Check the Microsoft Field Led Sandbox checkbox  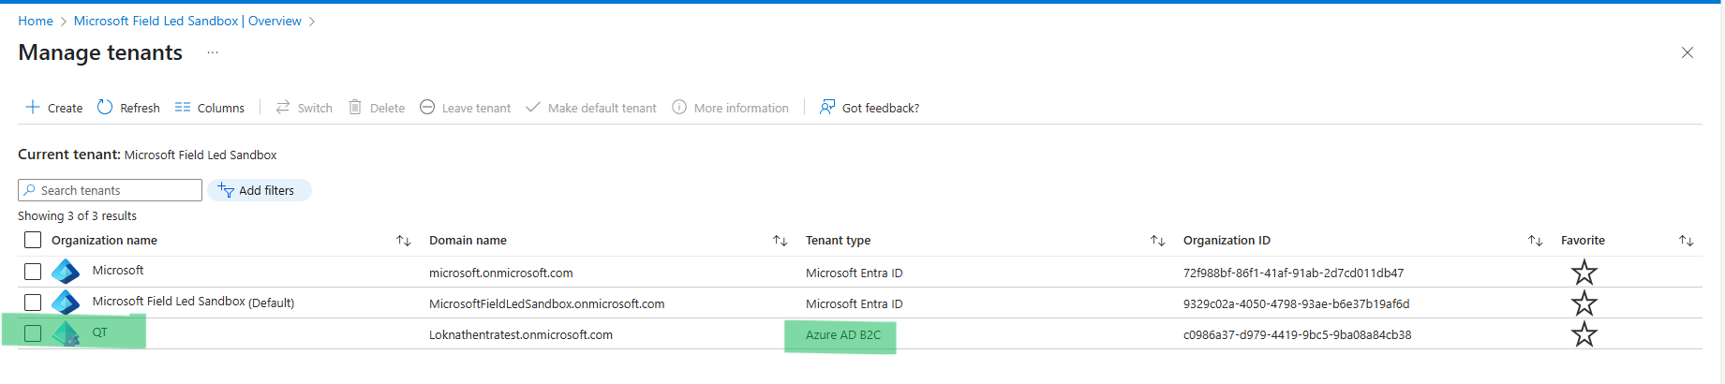coord(33,303)
